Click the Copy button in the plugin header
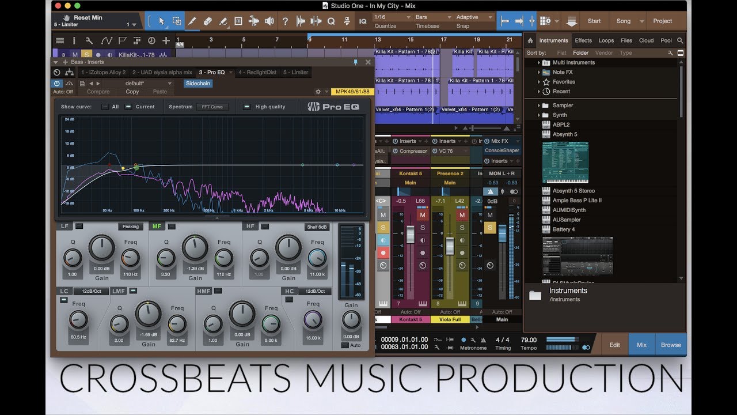737x415 pixels. [x=132, y=92]
